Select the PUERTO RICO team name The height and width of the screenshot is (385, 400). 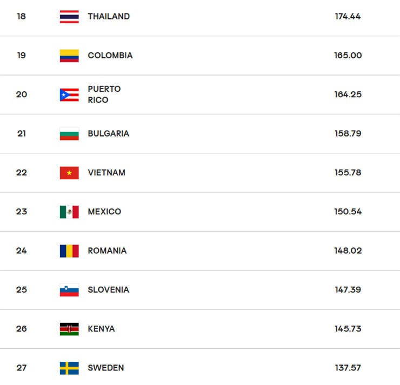point(104,94)
